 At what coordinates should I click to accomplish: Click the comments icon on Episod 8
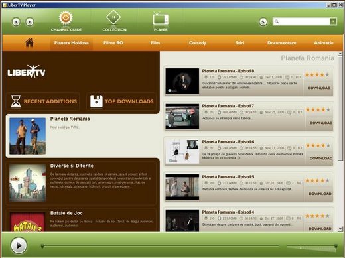(287, 77)
